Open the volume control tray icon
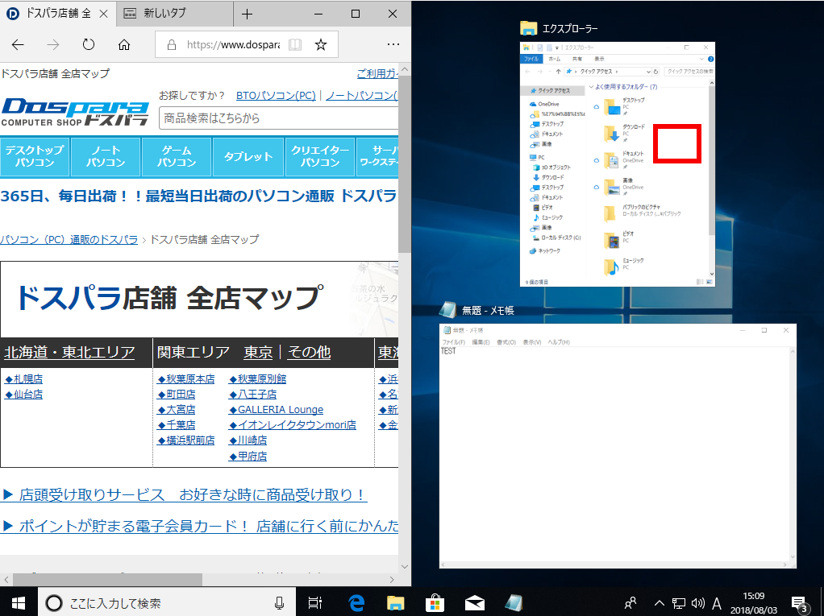 click(698, 603)
